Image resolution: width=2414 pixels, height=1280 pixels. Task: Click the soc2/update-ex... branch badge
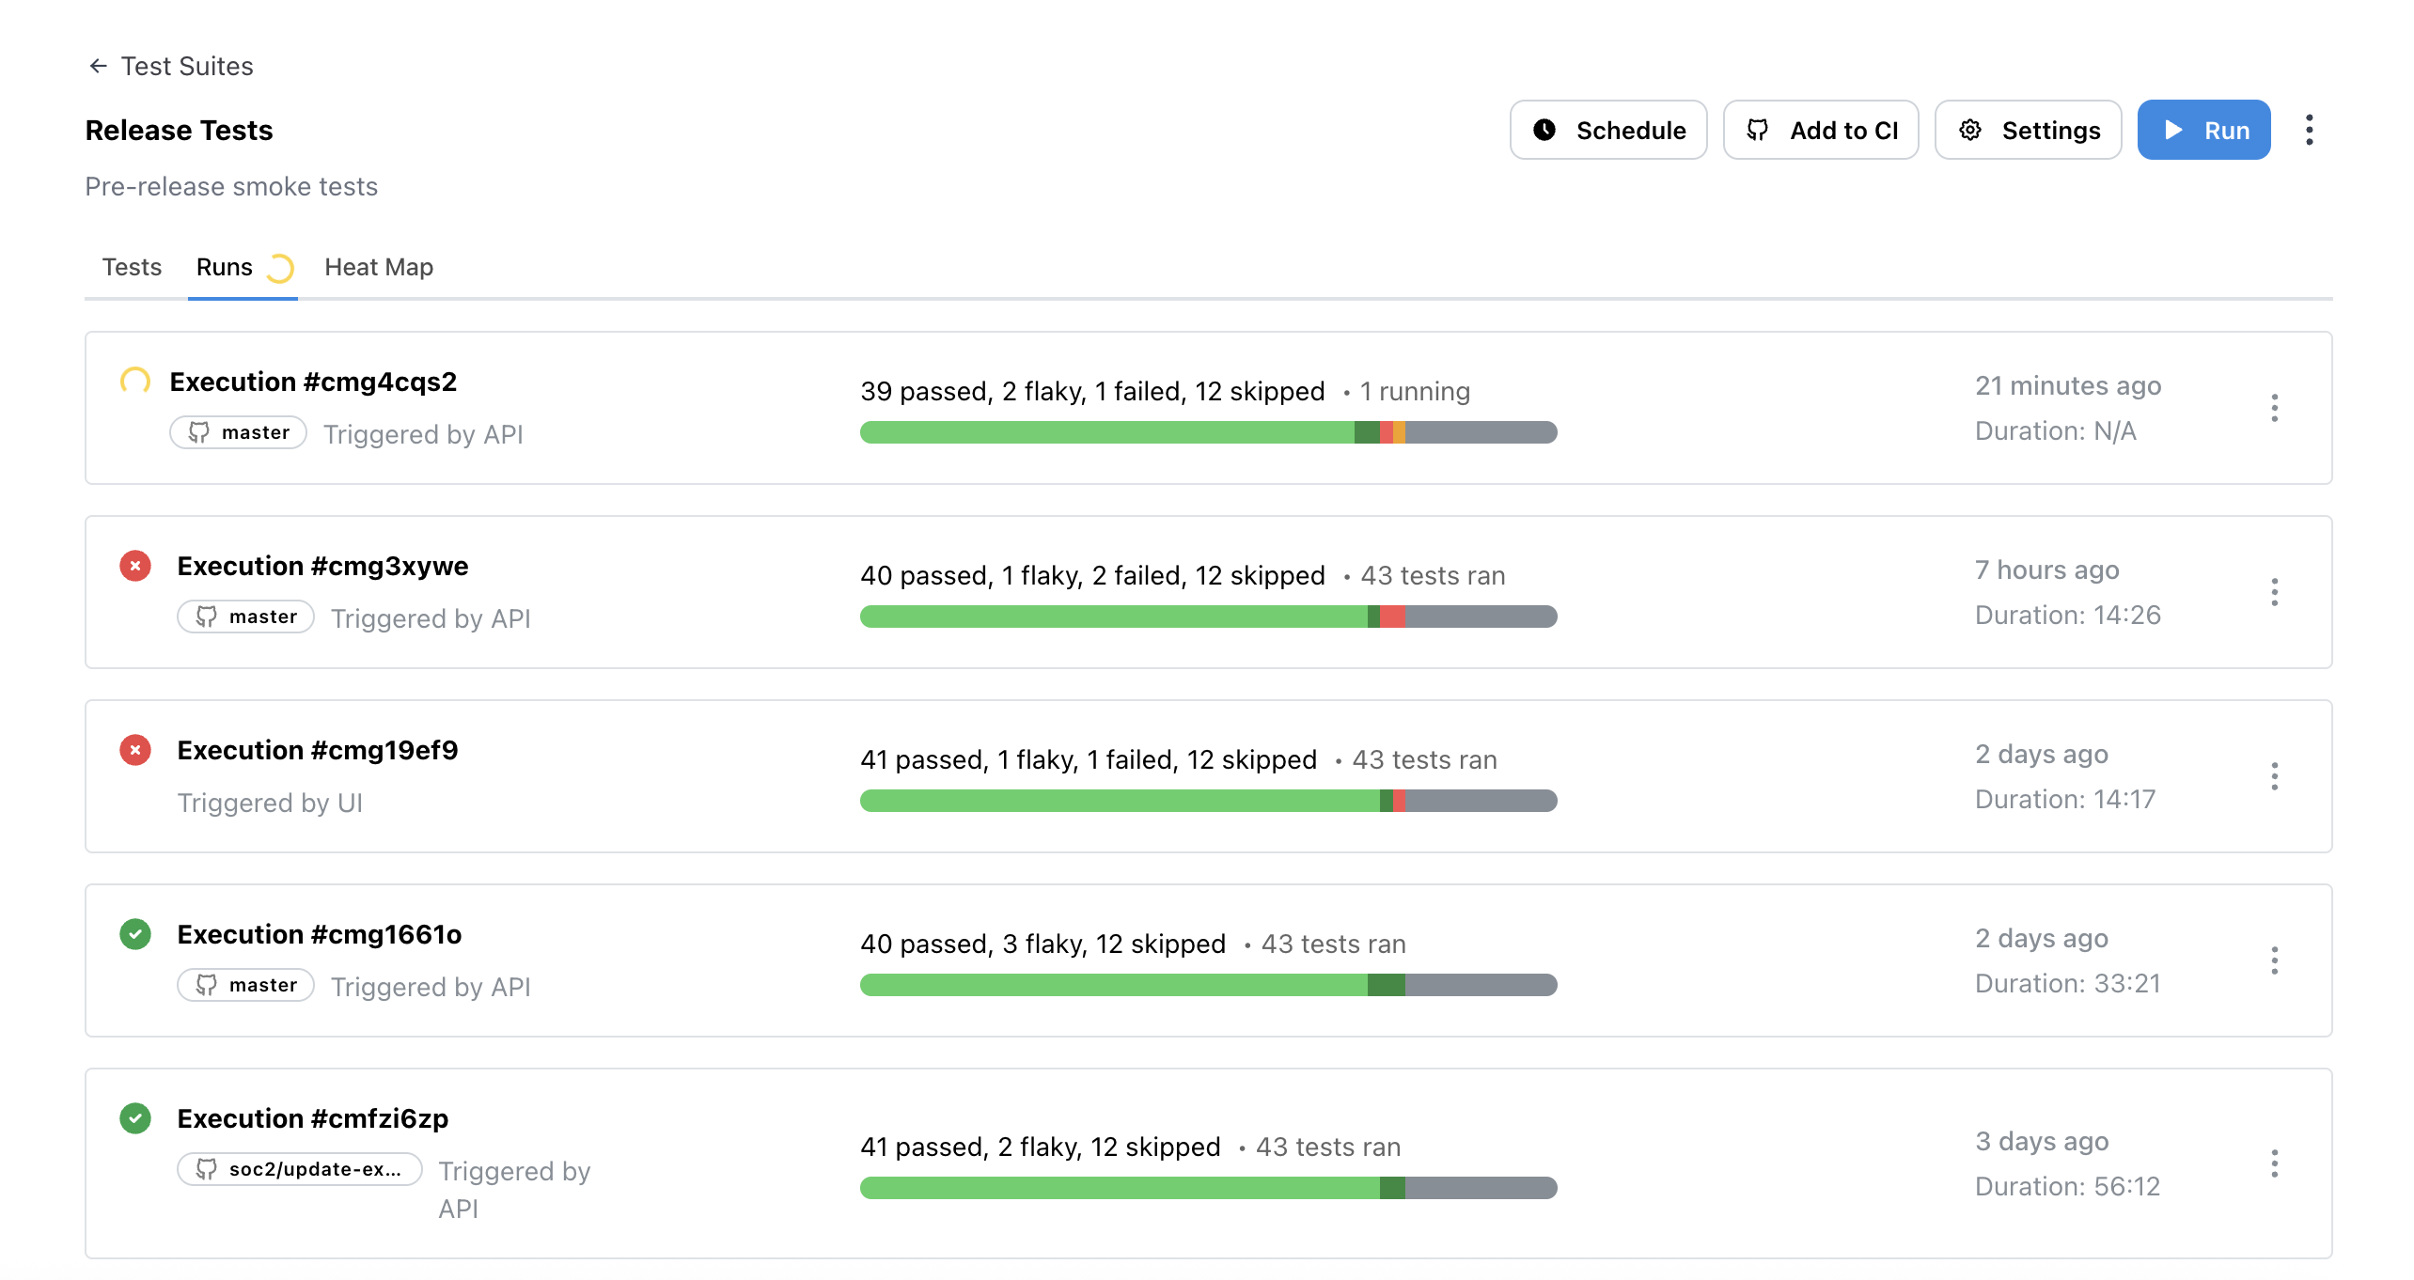pos(299,1169)
